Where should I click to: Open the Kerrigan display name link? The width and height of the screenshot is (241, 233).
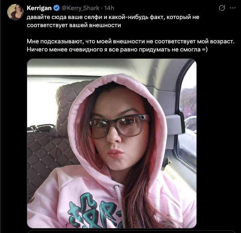39,8
